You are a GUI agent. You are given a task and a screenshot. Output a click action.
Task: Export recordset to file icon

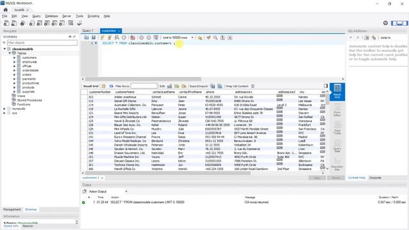[x=213, y=86]
